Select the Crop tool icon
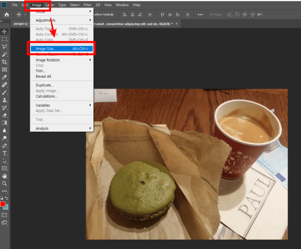The width and height of the screenshot is (301, 249). tap(4, 62)
